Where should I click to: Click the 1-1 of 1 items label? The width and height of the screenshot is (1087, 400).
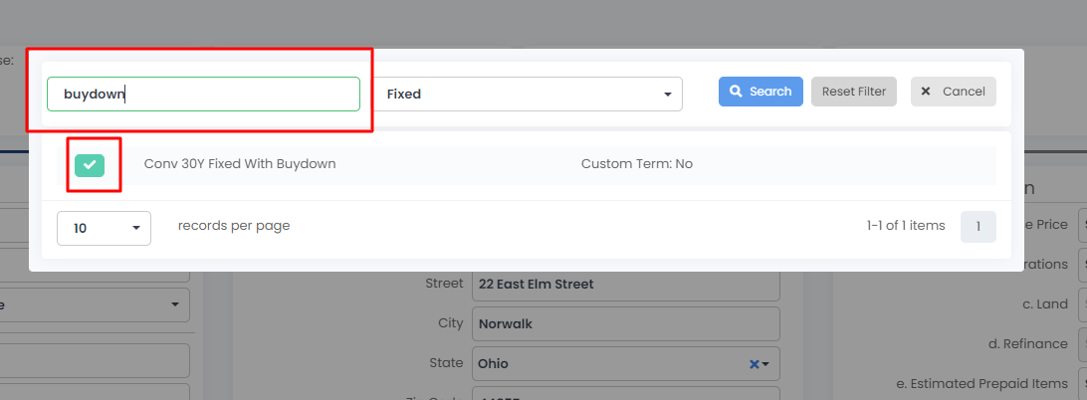[906, 225]
